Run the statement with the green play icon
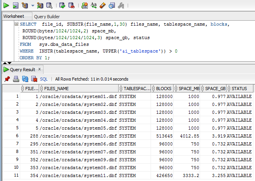This screenshot has height=181, width=255. pyautogui.click(x=6, y=6)
